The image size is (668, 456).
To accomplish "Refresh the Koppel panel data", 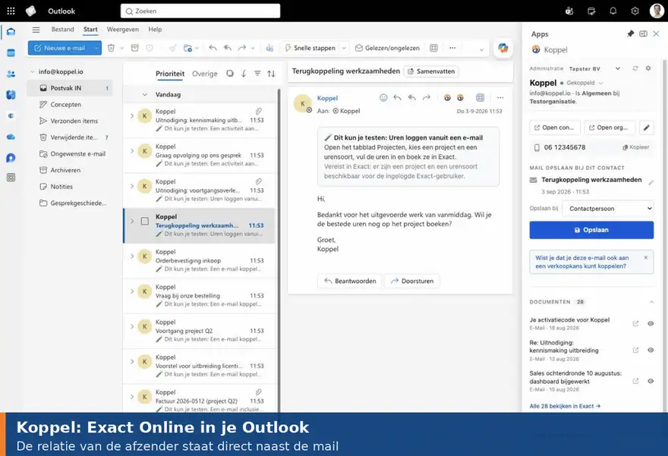I will tap(635, 68).
